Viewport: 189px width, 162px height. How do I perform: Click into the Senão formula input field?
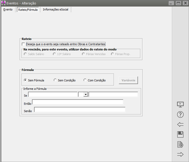coord(80,110)
